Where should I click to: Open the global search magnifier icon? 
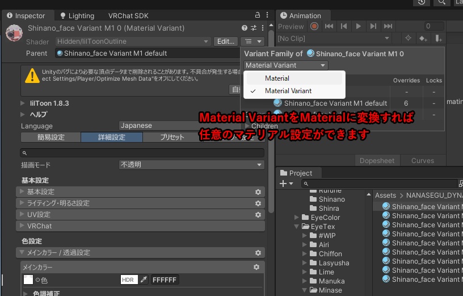click(442, 2)
